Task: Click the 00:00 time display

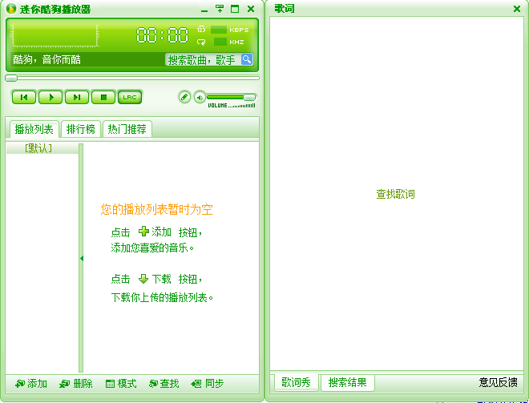Action: (162, 35)
